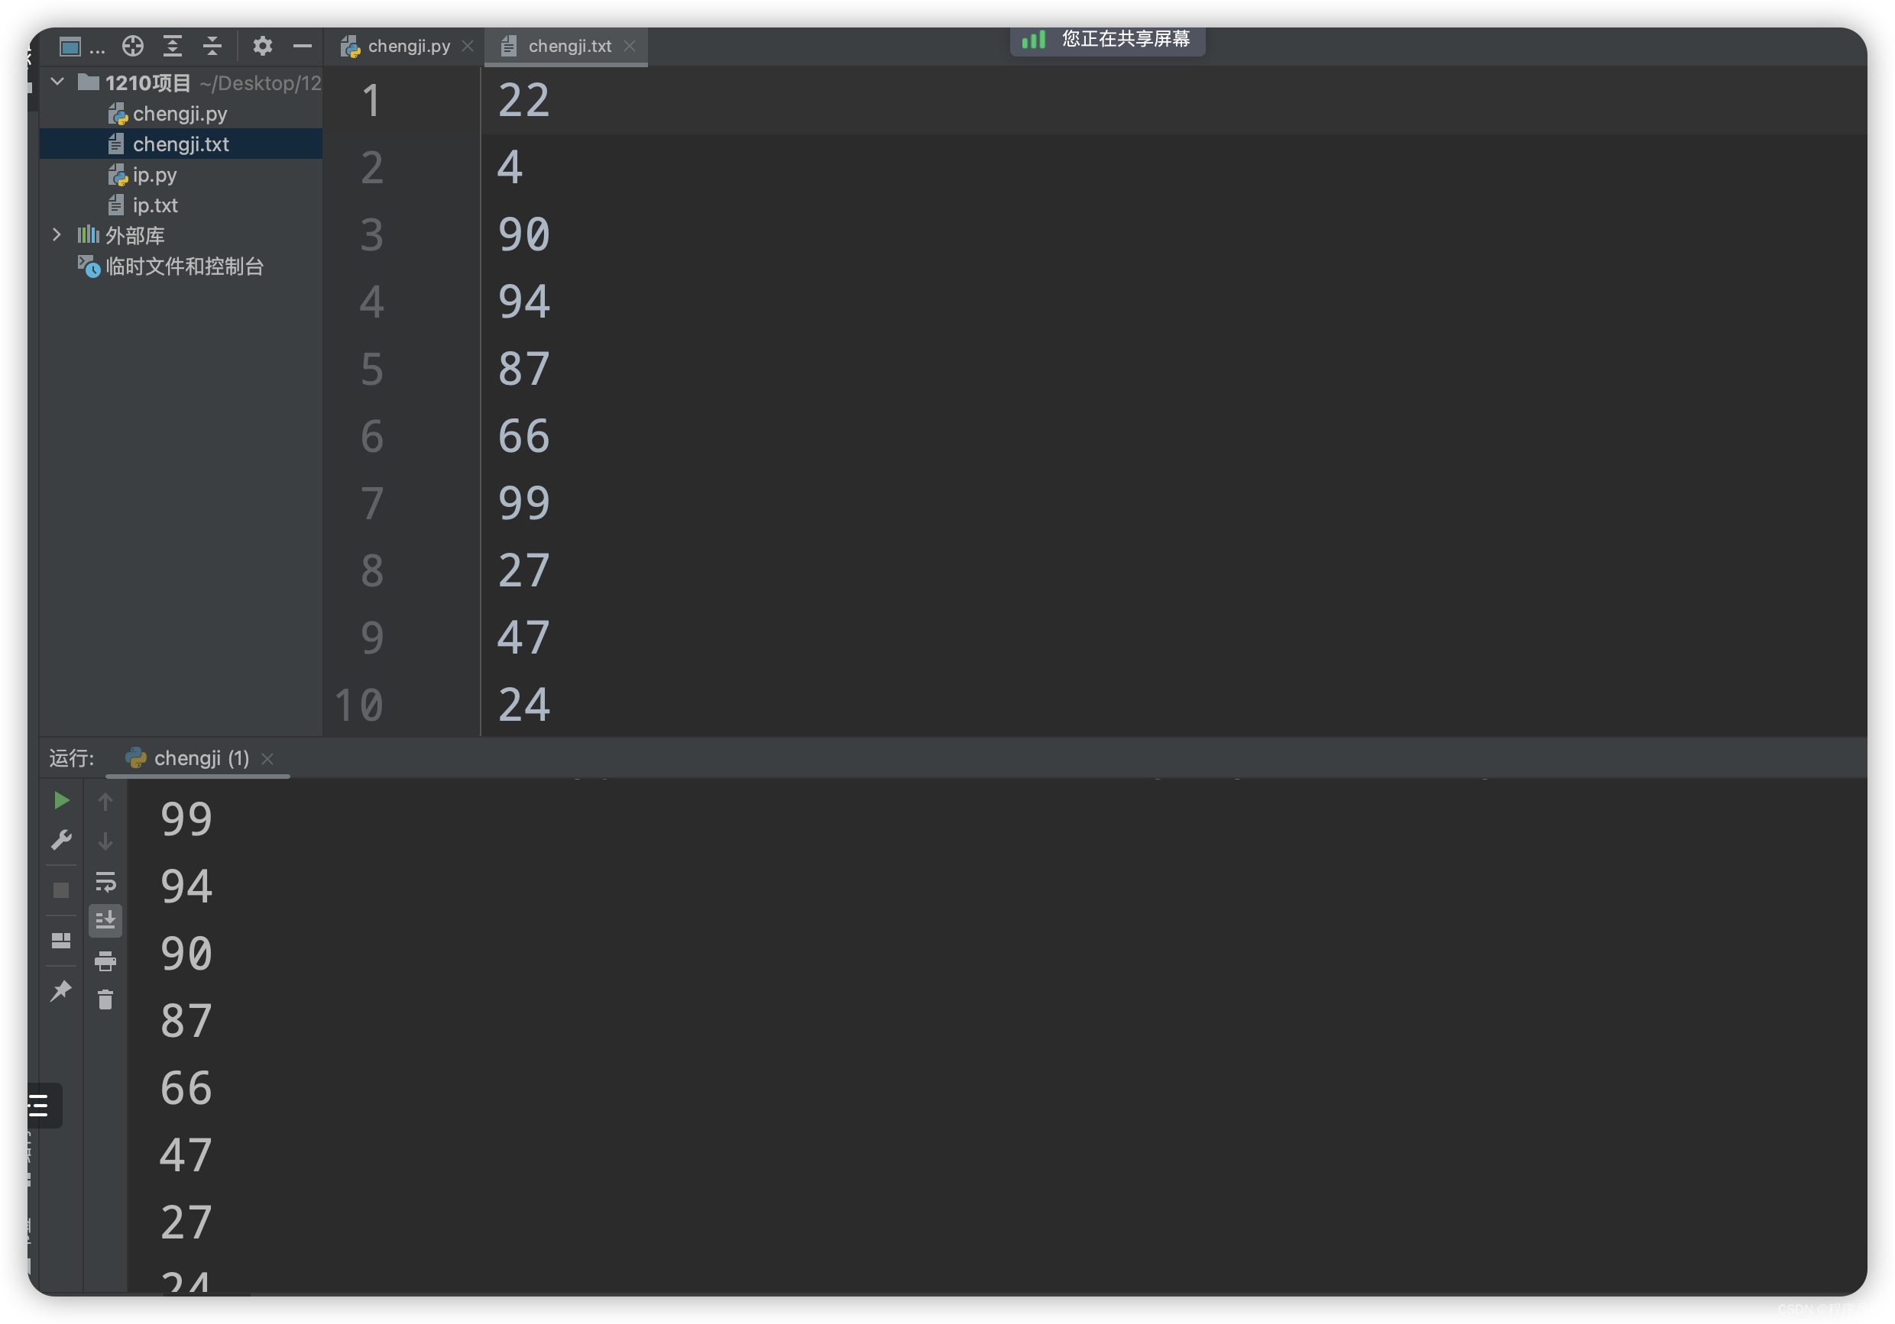Click 66 in run console output
The width and height of the screenshot is (1895, 1324).
click(186, 1088)
